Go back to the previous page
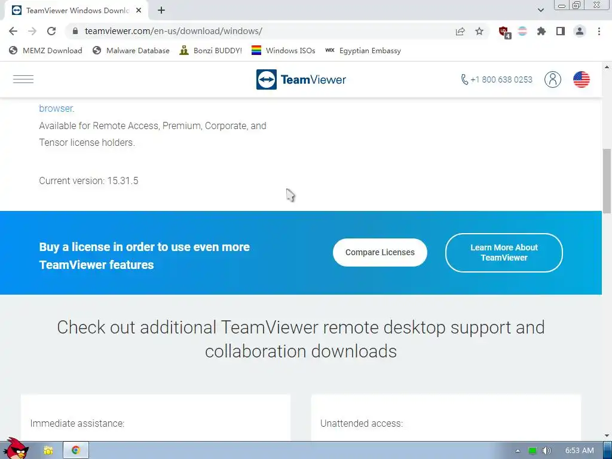Screen dimensions: 612x459 (x=13, y=31)
